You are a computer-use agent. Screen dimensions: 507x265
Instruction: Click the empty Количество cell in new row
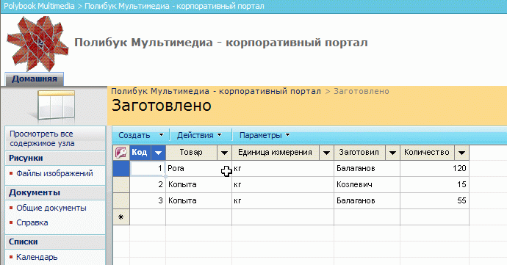point(434,217)
